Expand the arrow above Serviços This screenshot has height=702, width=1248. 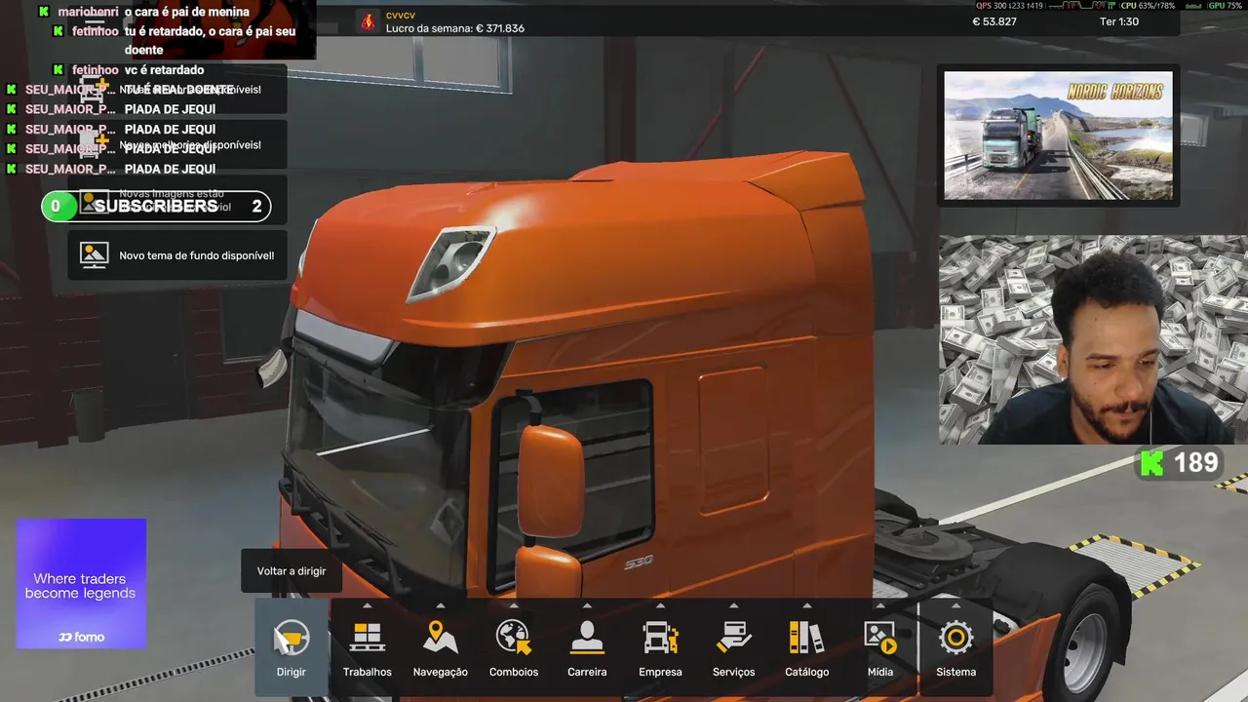(733, 605)
